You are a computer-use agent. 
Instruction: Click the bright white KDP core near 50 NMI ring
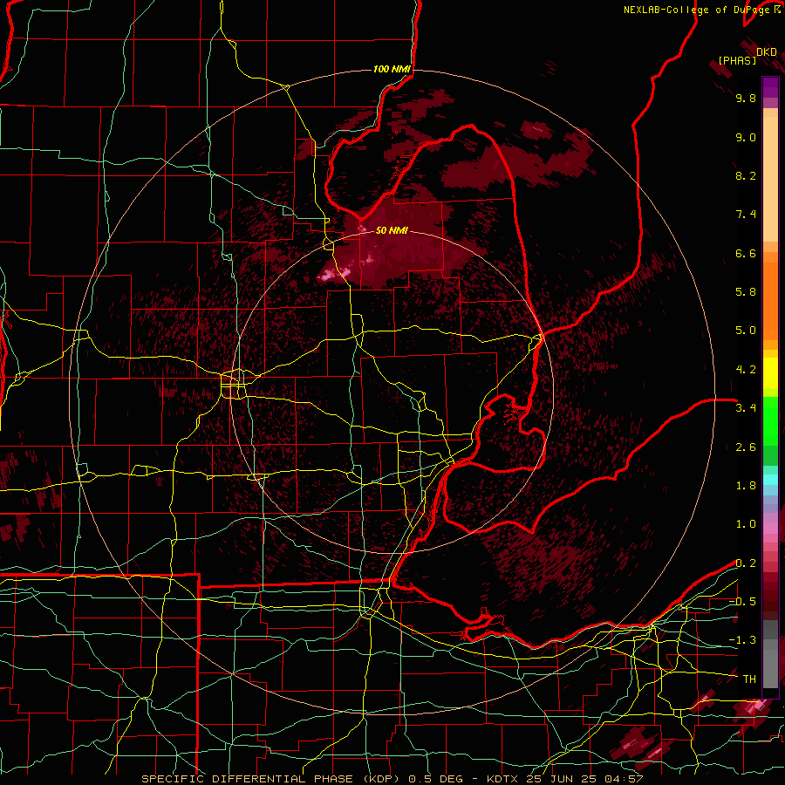[327, 276]
